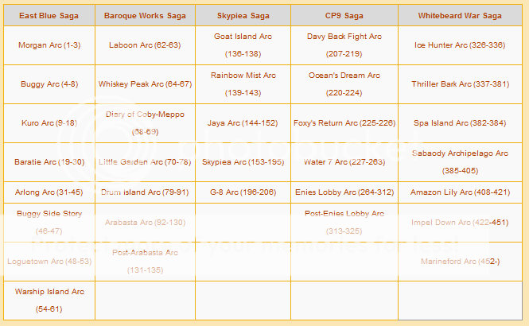Open Whiskey Peak Arc (64-67) link
Screen dimensions: 529x326
click(145, 84)
